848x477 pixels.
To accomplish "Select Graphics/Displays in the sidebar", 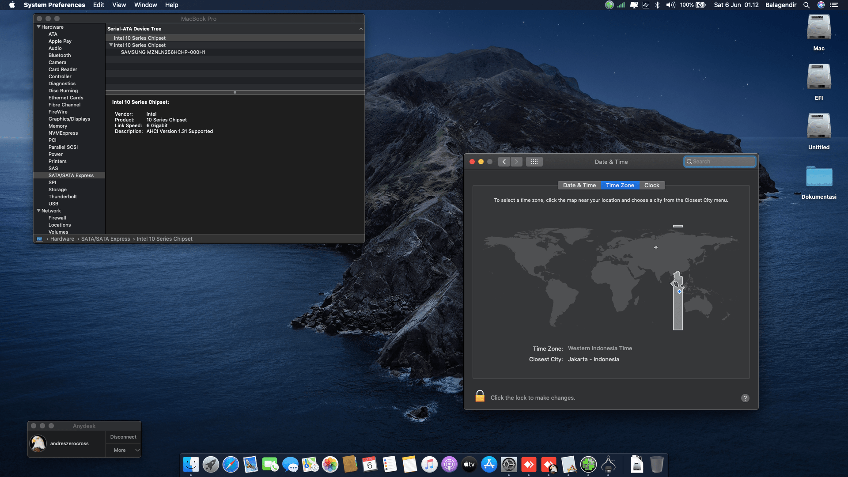I will (69, 119).
